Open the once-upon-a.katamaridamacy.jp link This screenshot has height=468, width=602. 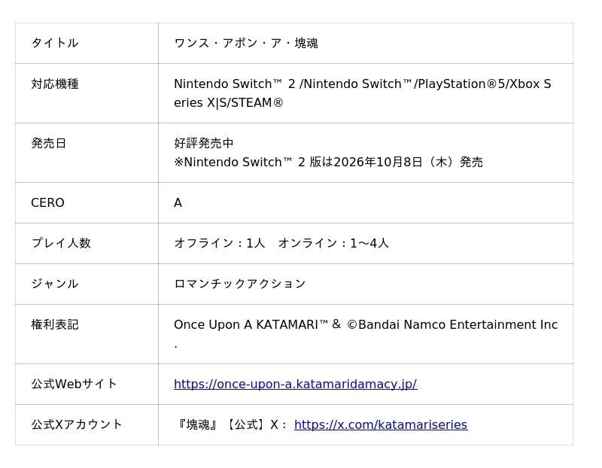295,384
